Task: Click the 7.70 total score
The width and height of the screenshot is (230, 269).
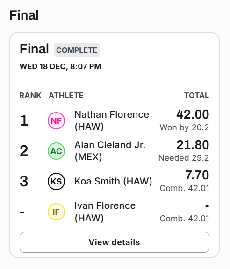Action: [197, 175]
